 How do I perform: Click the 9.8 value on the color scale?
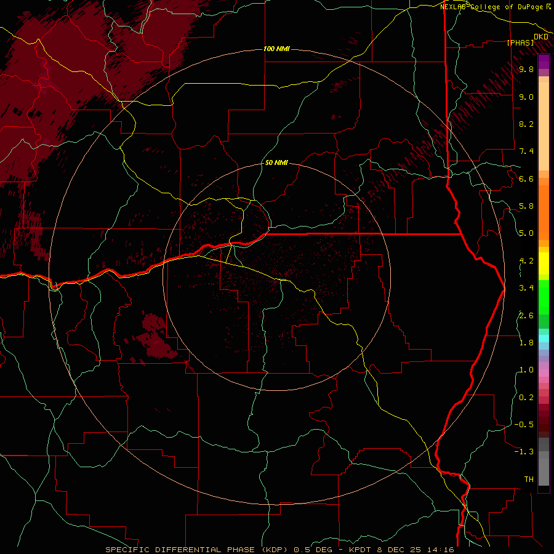526,69
